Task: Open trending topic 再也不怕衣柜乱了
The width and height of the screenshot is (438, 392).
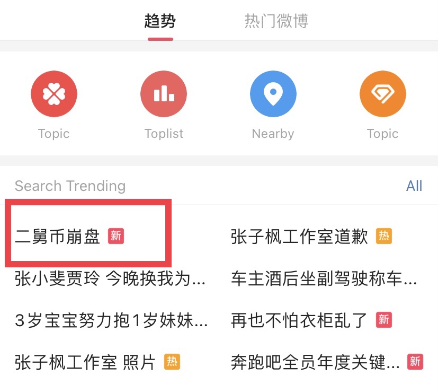Action: pyautogui.click(x=299, y=320)
